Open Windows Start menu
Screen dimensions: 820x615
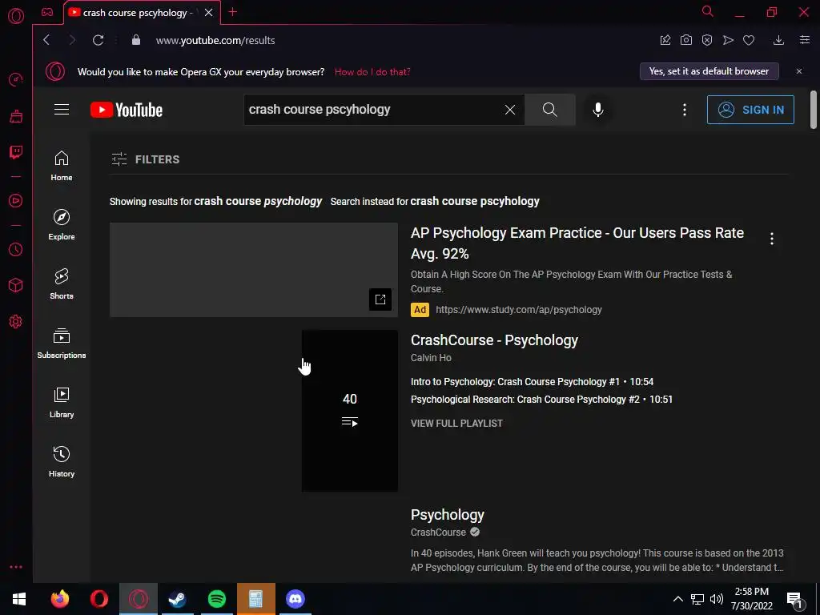point(19,599)
